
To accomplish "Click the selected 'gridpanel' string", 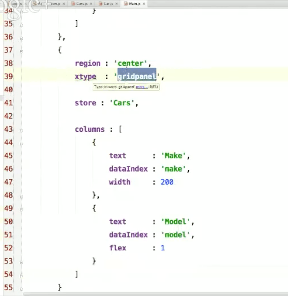I will (137, 76).
